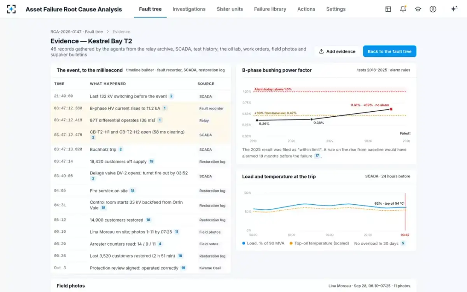
Task: Open the user profile icon
Action: point(433,9)
